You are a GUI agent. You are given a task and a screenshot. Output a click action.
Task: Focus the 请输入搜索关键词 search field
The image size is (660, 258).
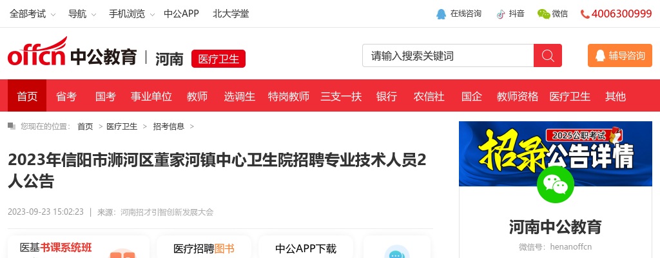pyautogui.click(x=448, y=55)
